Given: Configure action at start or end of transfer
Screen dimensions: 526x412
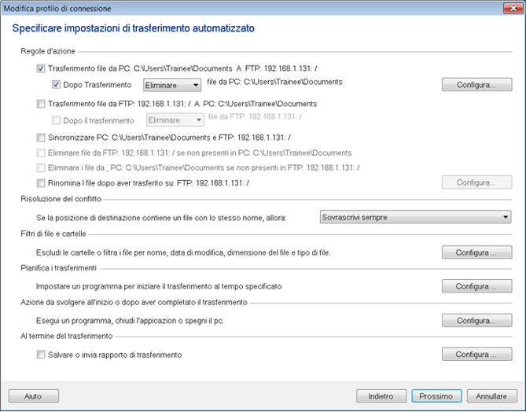Looking at the screenshot, I should click(476, 321).
